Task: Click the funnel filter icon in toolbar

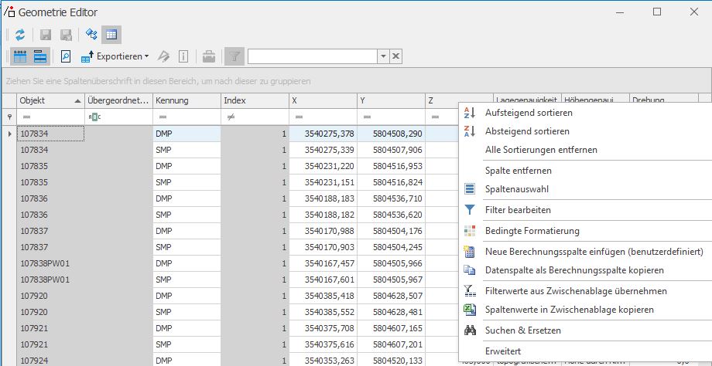Action: (234, 56)
